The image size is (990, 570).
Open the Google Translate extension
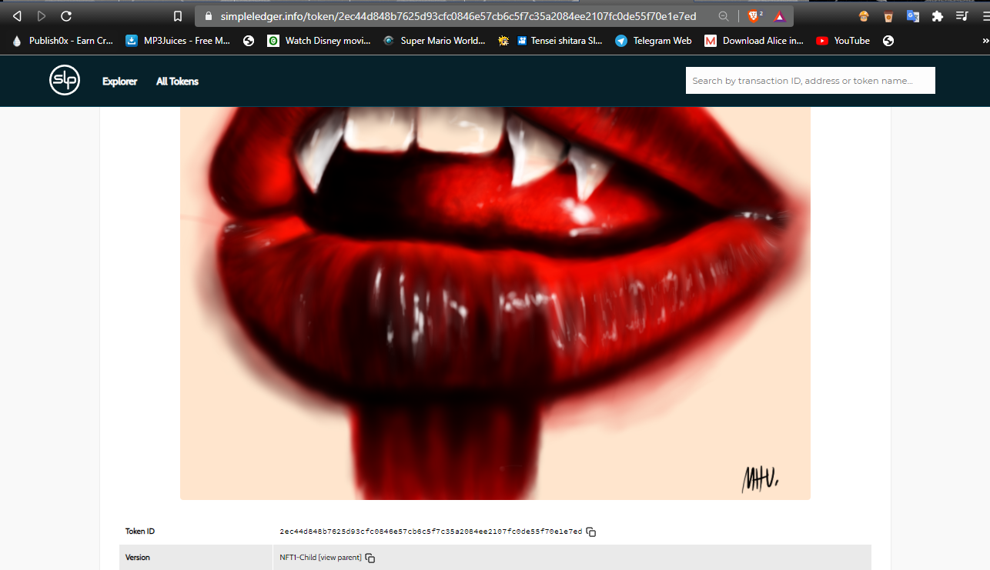click(x=913, y=16)
